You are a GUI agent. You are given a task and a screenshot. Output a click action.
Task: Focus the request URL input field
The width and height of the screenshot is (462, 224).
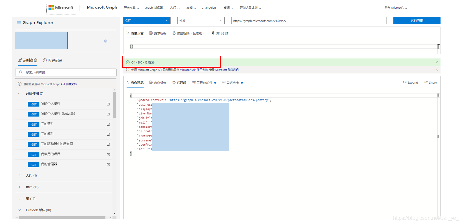309,21
